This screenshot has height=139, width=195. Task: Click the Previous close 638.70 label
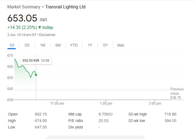point(177,93)
